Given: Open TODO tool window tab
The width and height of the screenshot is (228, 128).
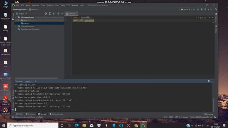Looking at the screenshot, I should (19, 114).
